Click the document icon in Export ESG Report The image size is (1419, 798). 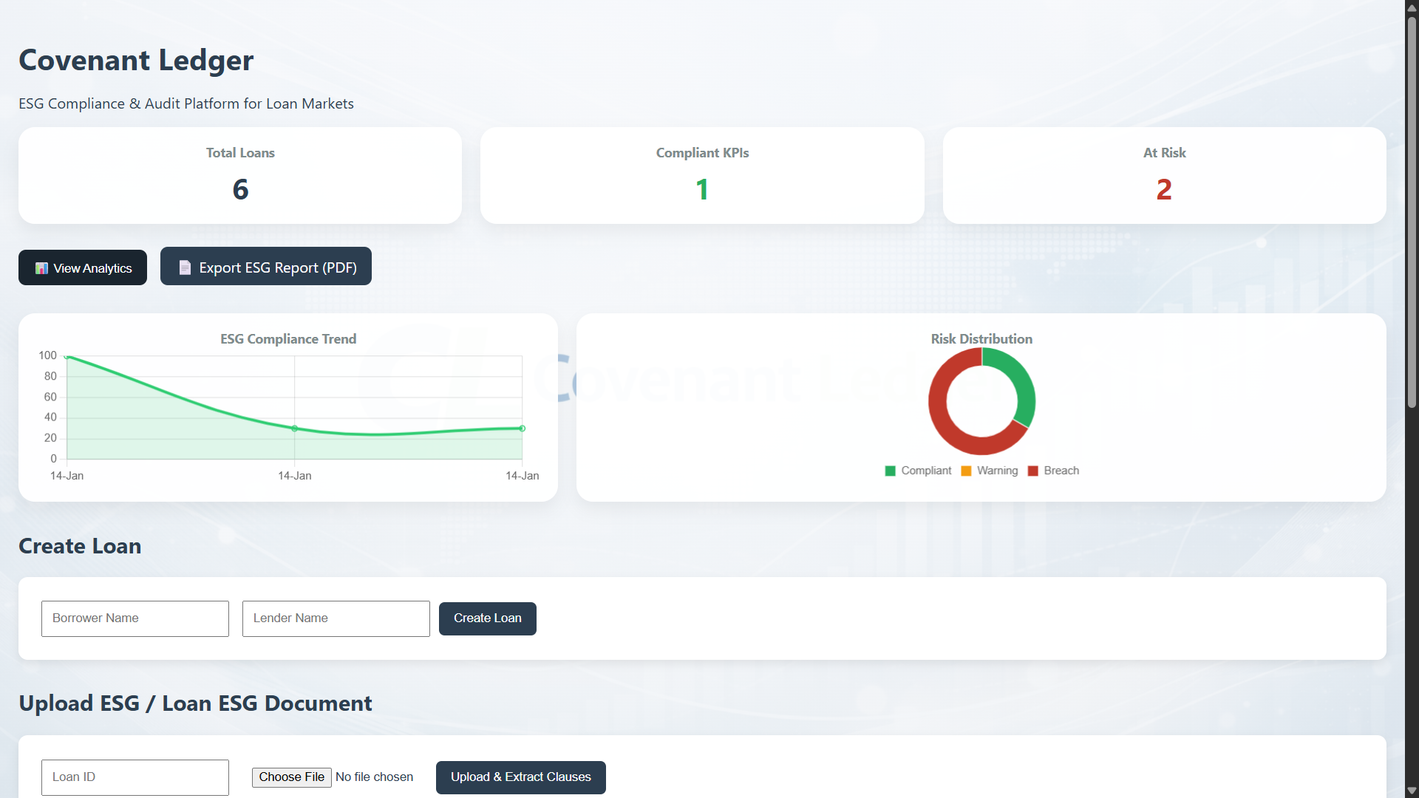[x=185, y=267]
